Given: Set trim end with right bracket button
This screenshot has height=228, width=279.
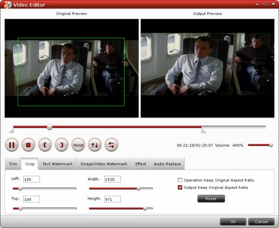Looking at the screenshot, I should pos(61,145).
